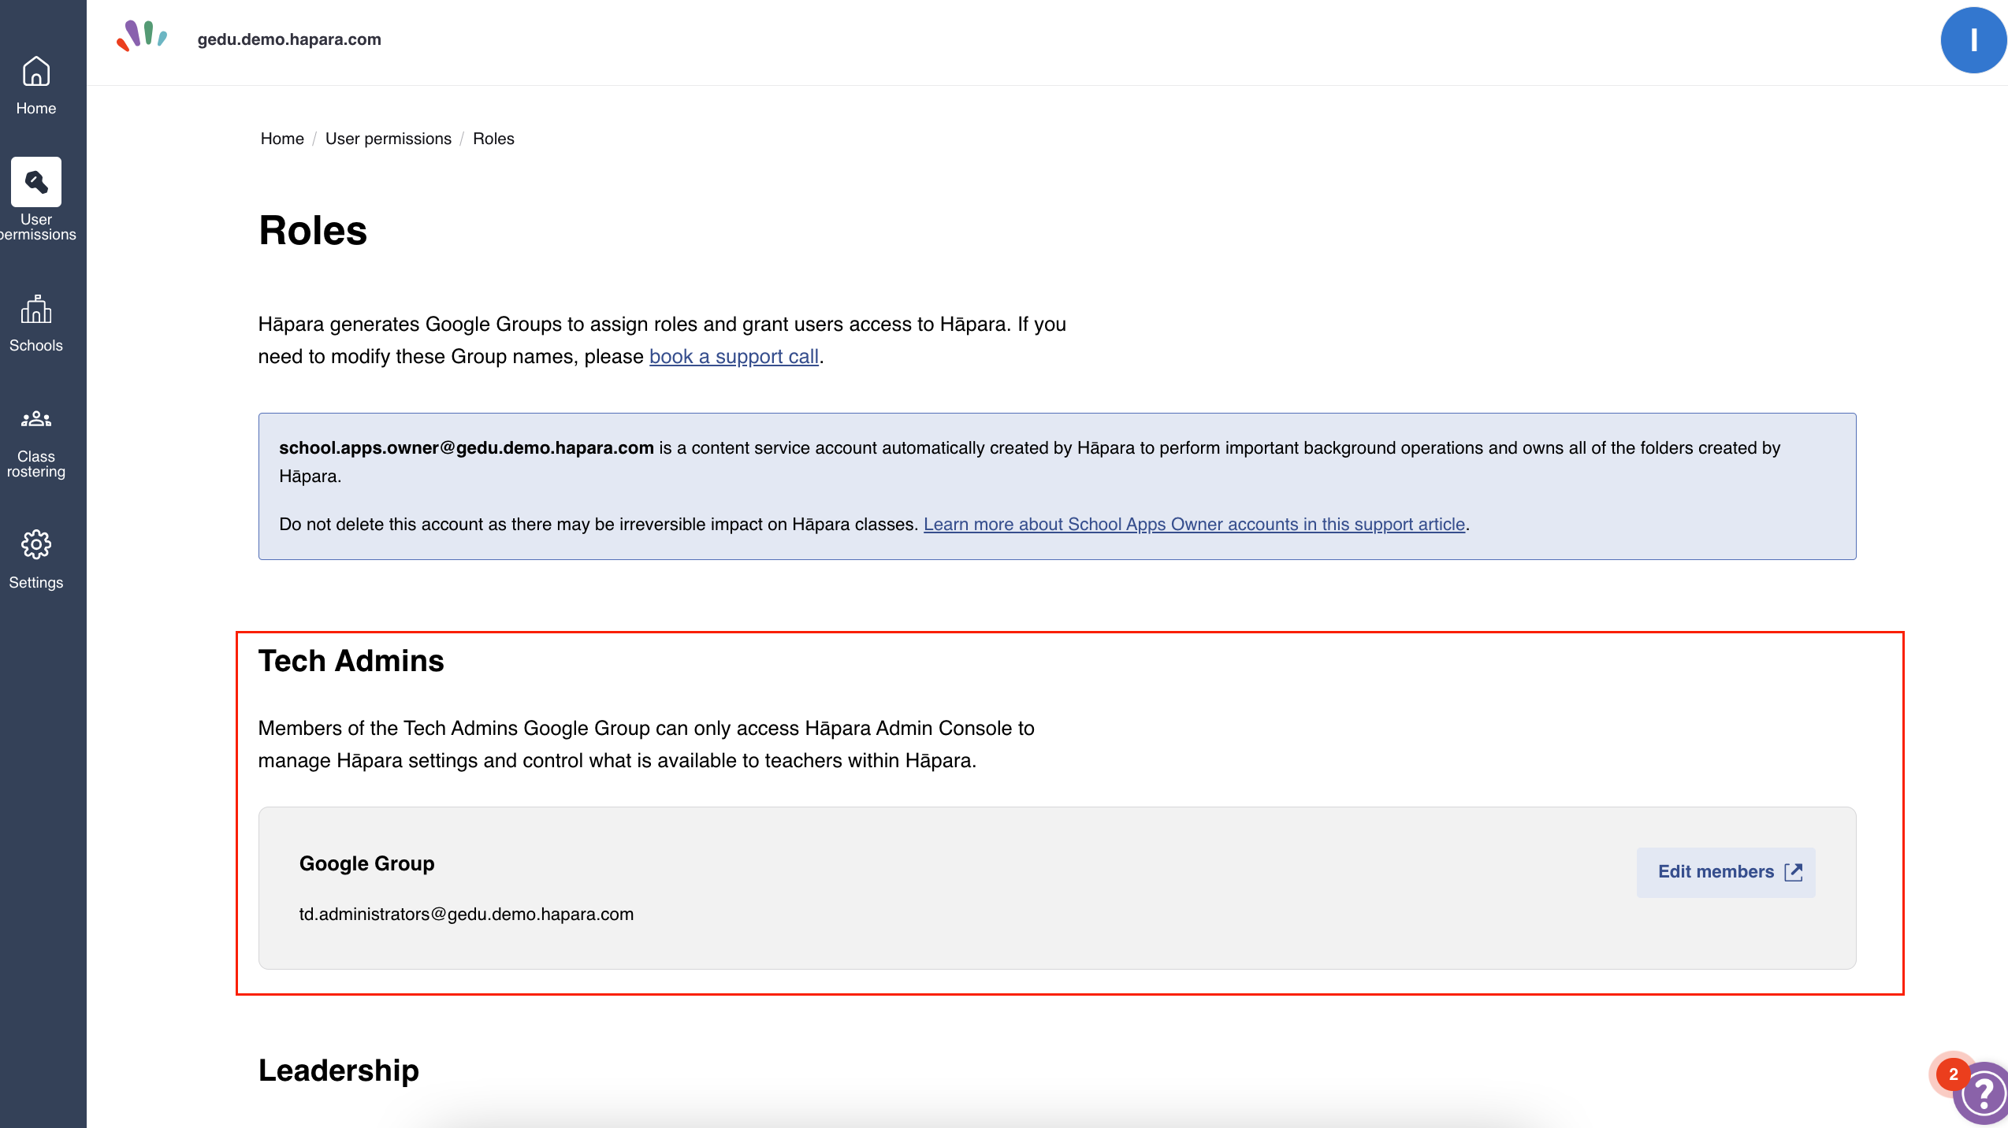2008x1128 pixels.
Task: Follow the 'book a support call' link
Action: [734, 357]
